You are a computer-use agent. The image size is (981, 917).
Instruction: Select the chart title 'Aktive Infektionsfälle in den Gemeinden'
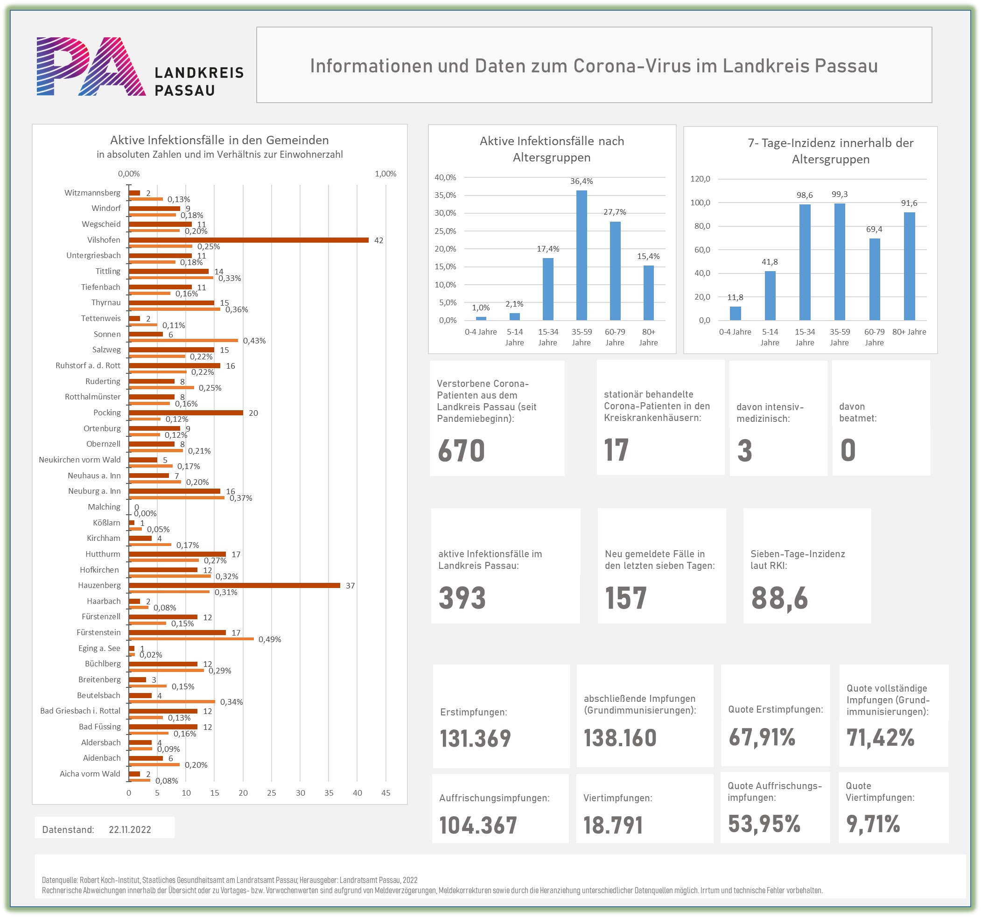coord(219,140)
